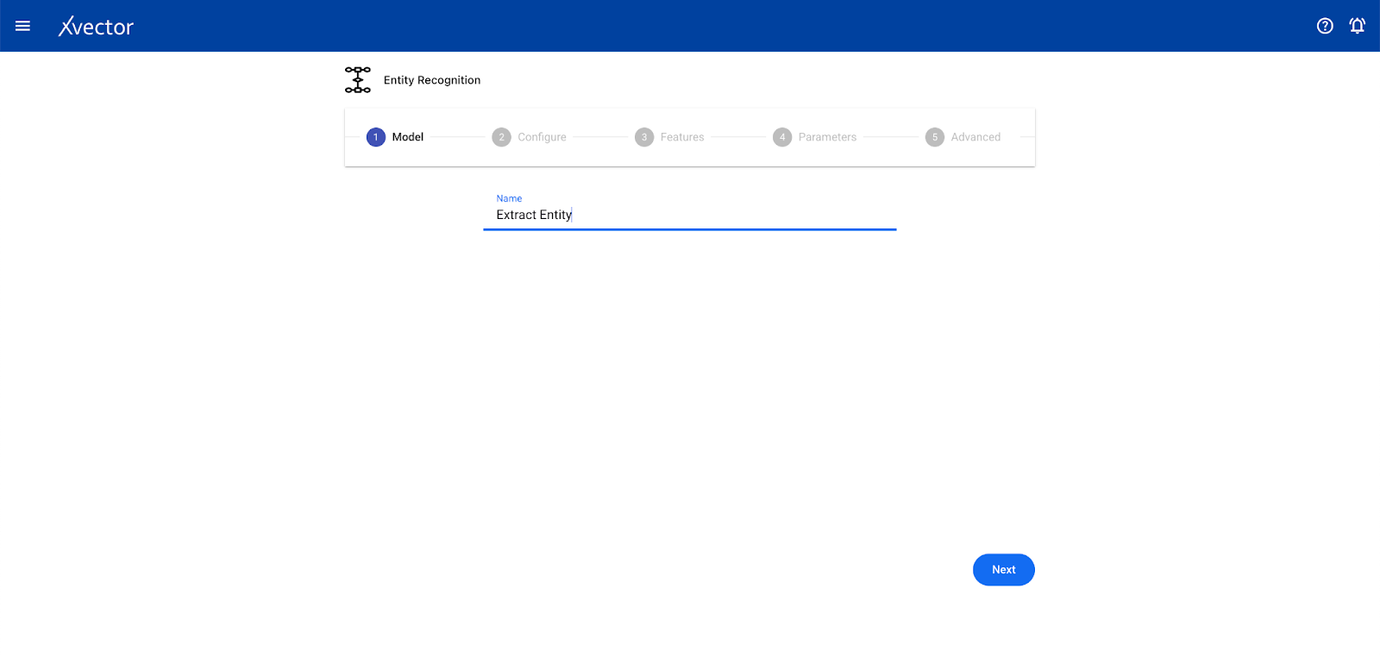Open the hamburger navigation menu
This screenshot has height=657, width=1380.
click(x=23, y=26)
